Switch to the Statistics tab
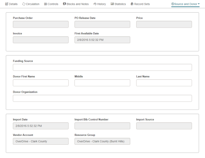The width and height of the screenshot is (205, 158). [118, 4]
